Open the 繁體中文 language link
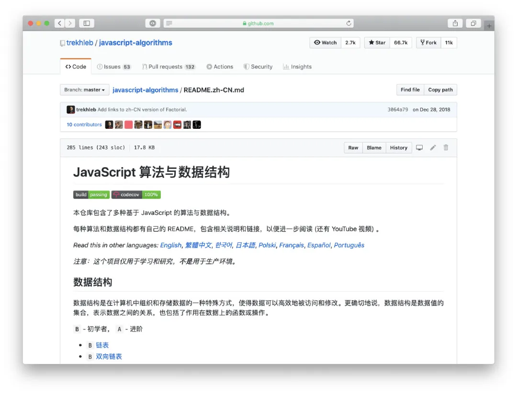The height and width of the screenshot is (394, 517). pyautogui.click(x=198, y=245)
